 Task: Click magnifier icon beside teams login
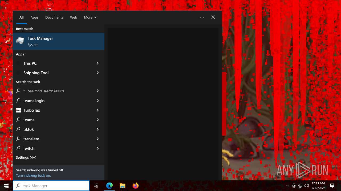point(18,101)
